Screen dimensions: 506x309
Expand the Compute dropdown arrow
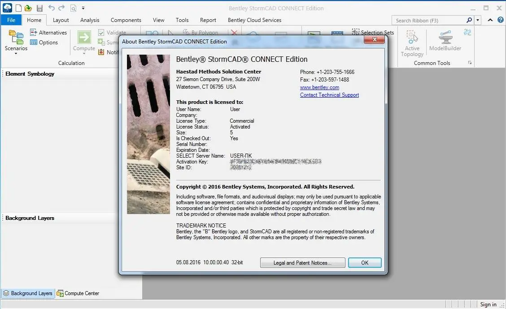(x=84, y=53)
